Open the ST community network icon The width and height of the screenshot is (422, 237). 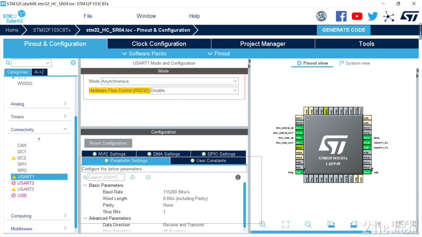coord(389,17)
